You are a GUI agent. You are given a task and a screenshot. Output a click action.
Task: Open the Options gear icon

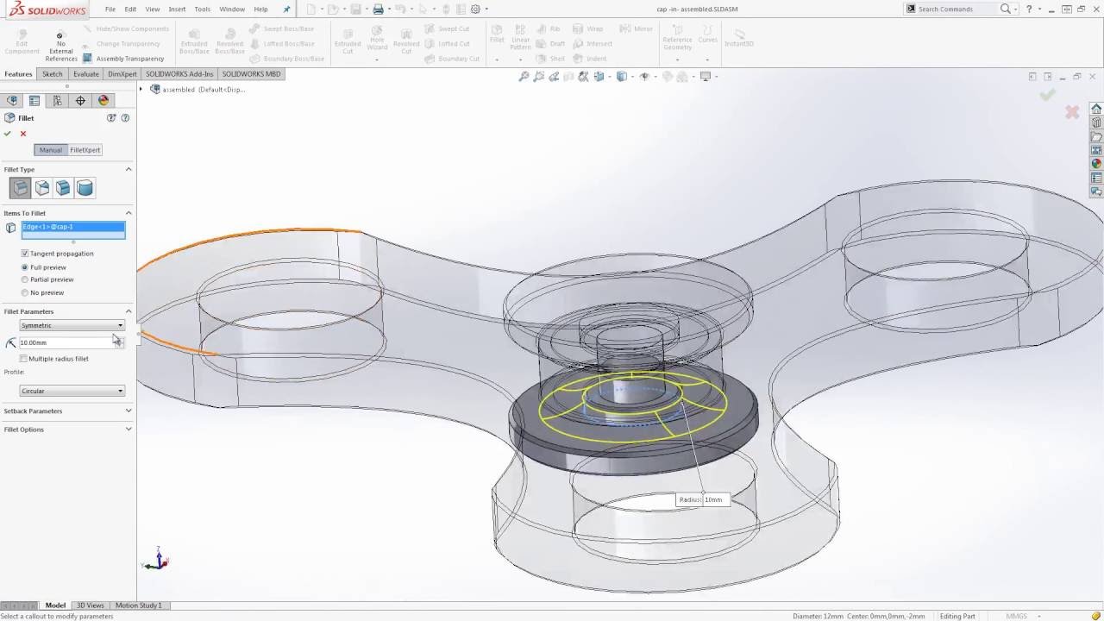point(475,9)
